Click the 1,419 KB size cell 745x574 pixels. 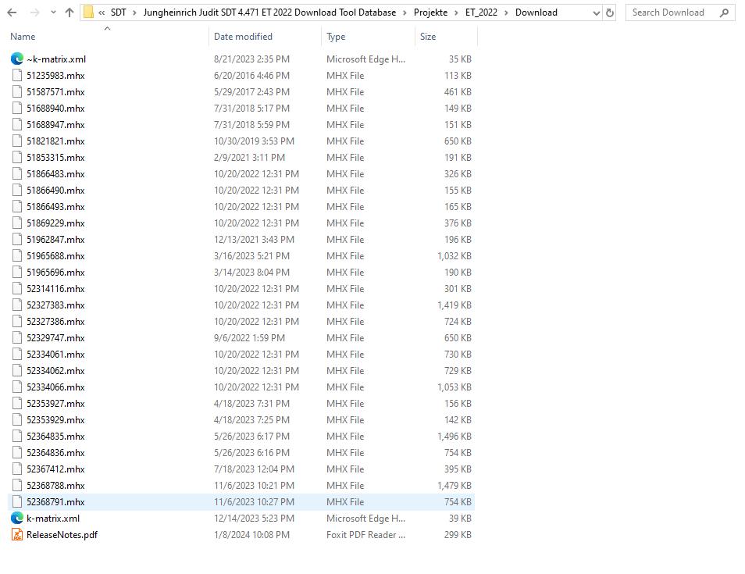point(454,305)
